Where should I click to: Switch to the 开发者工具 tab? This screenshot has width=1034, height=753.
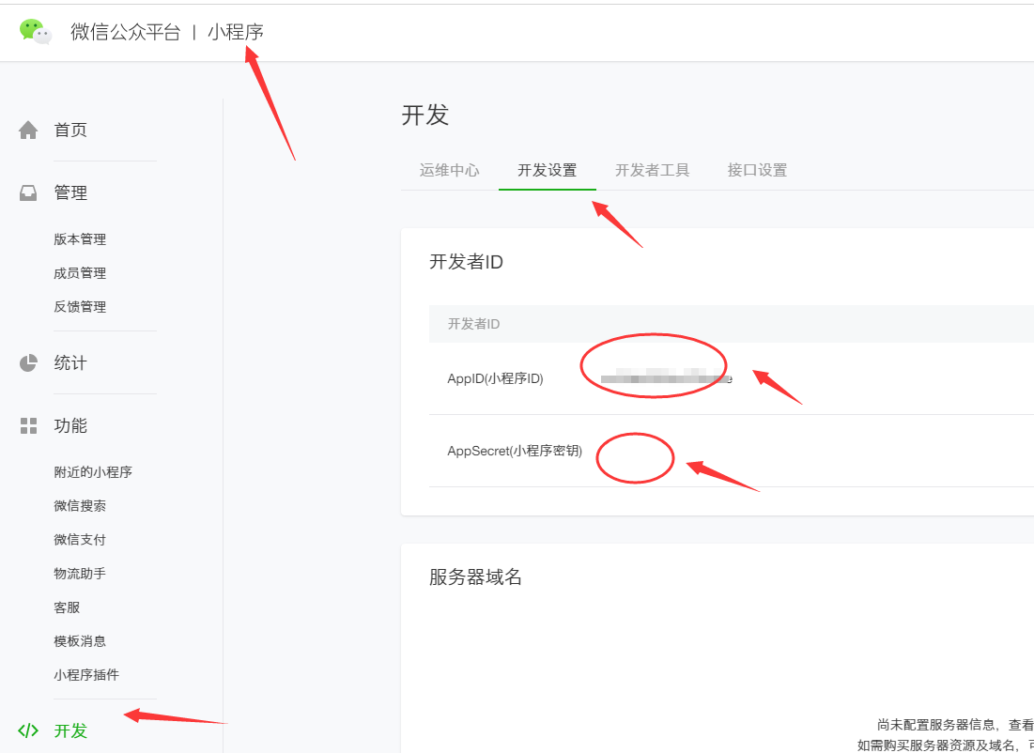pos(652,170)
